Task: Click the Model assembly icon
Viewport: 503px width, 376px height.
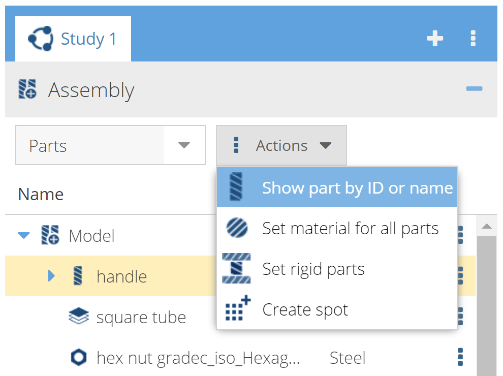Action: coord(50,236)
